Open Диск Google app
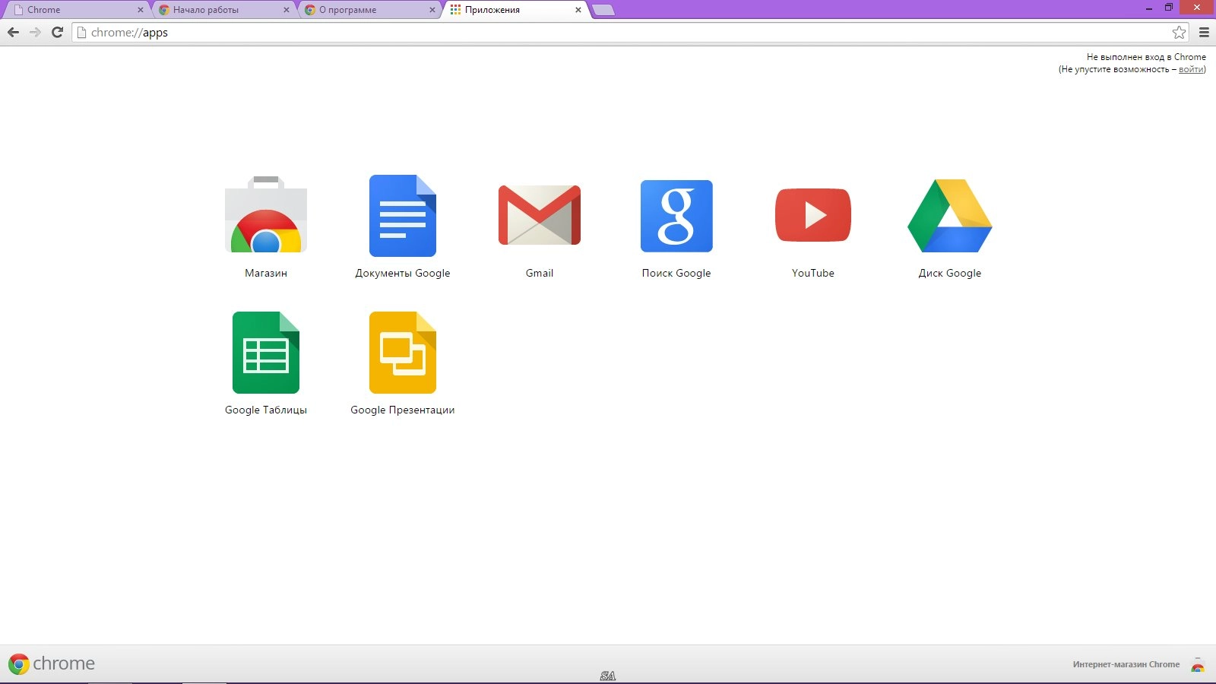This screenshot has width=1216, height=684. tap(950, 216)
